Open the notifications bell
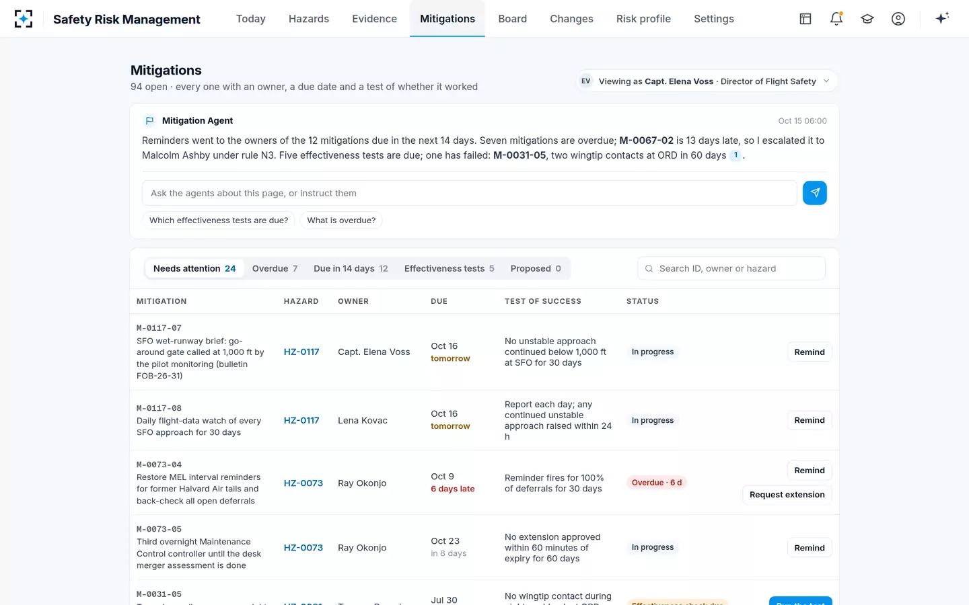969x605 pixels. (836, 19)
